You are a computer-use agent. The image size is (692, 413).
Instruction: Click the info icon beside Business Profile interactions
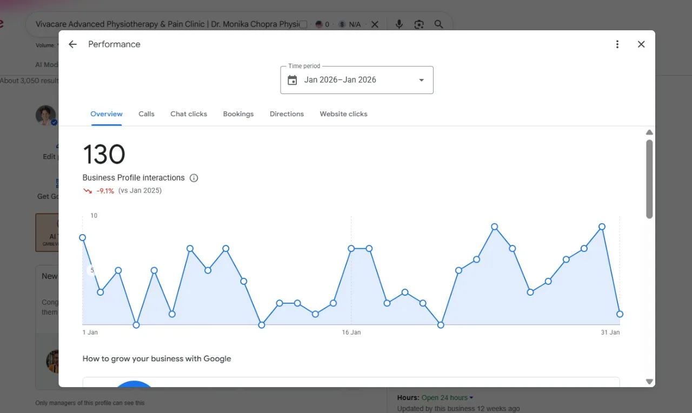194,178
